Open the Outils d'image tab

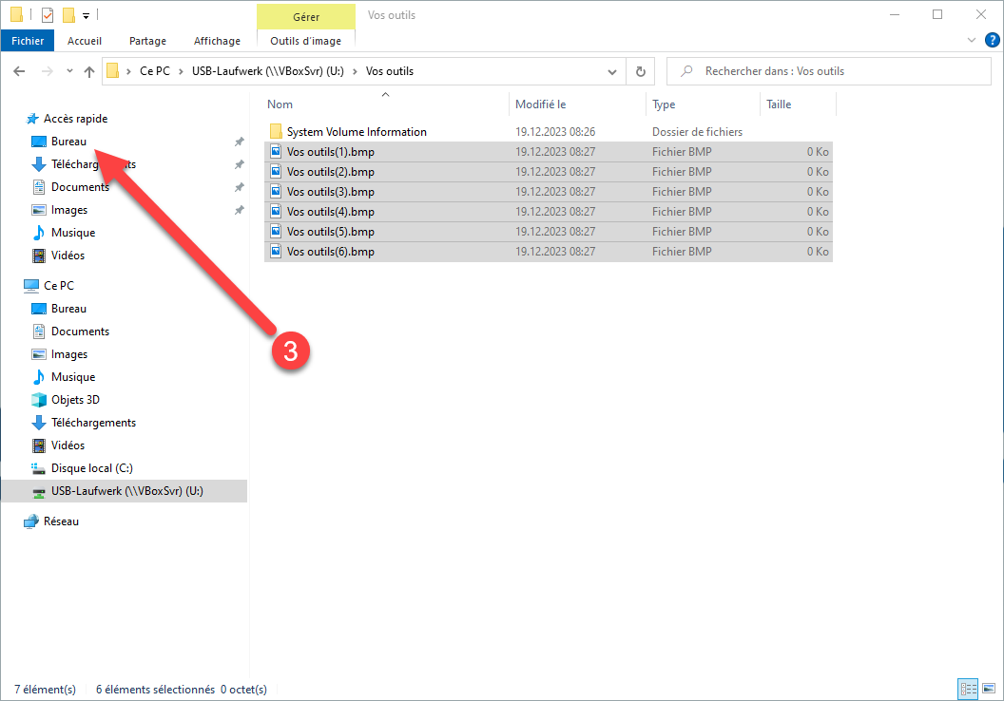coord(305,41)
